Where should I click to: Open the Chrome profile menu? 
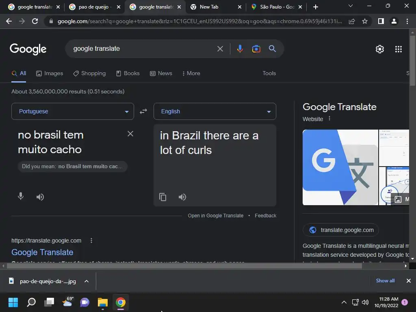coord(394,21)
